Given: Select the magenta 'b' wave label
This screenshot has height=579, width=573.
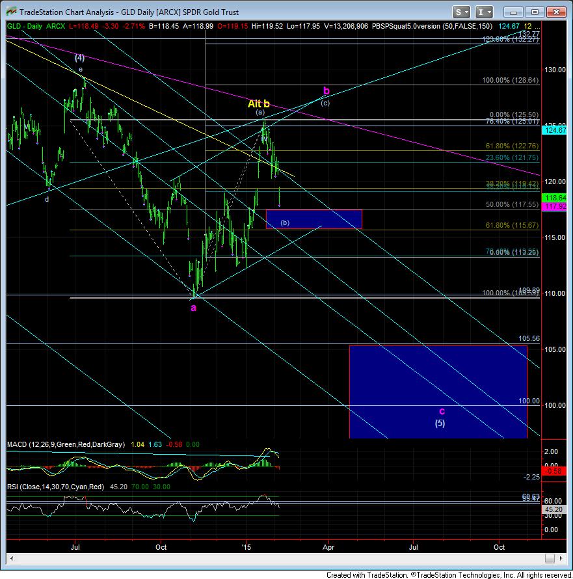Looking at the screenshot, I should click(326, 90).
